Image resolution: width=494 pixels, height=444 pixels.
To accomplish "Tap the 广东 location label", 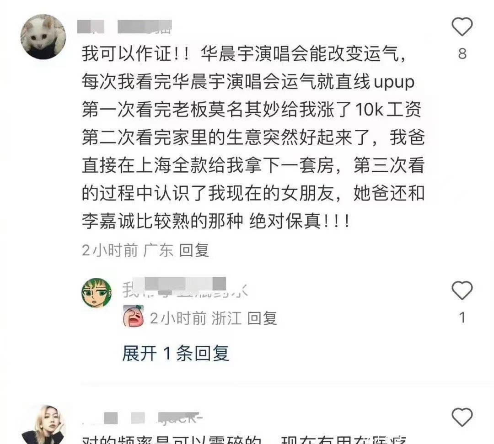I will [158, 250].
